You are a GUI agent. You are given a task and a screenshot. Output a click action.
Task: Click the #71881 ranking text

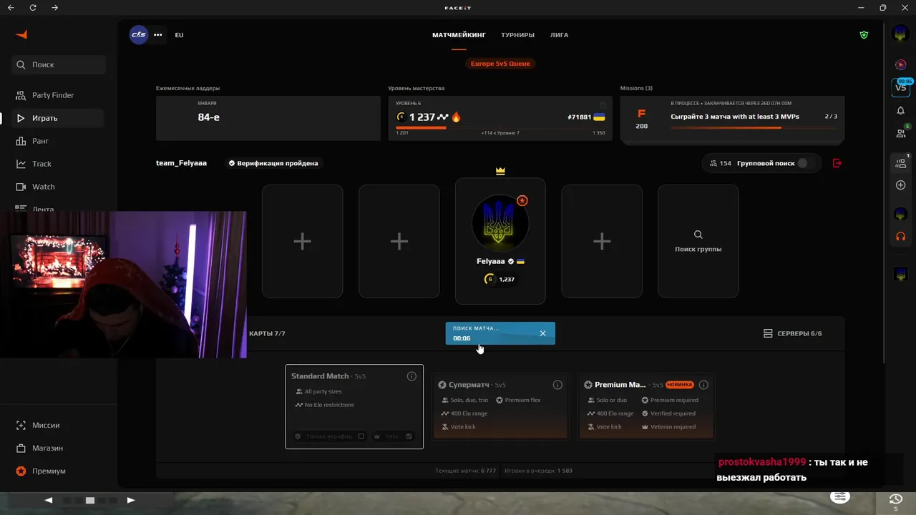click(x=579, y=117)
